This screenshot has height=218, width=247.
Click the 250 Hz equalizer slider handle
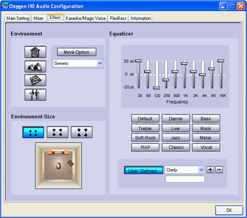click(166, 80)
